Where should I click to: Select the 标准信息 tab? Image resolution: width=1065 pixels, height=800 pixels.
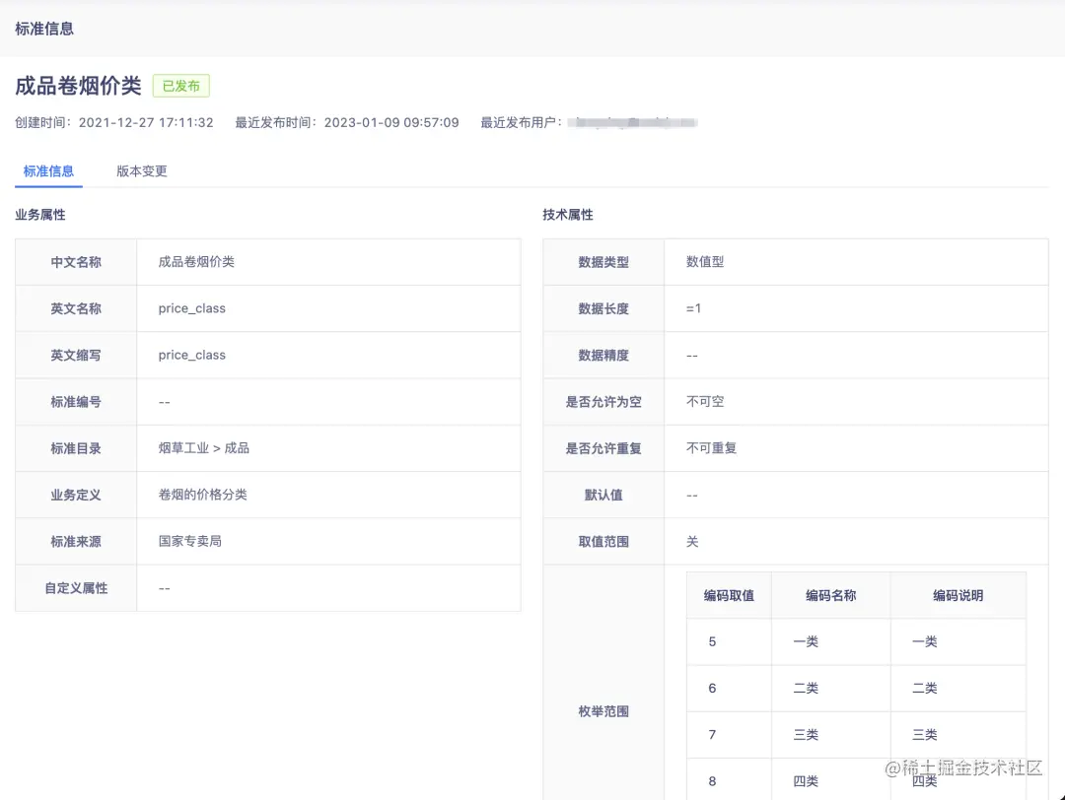tap(47, 170)
